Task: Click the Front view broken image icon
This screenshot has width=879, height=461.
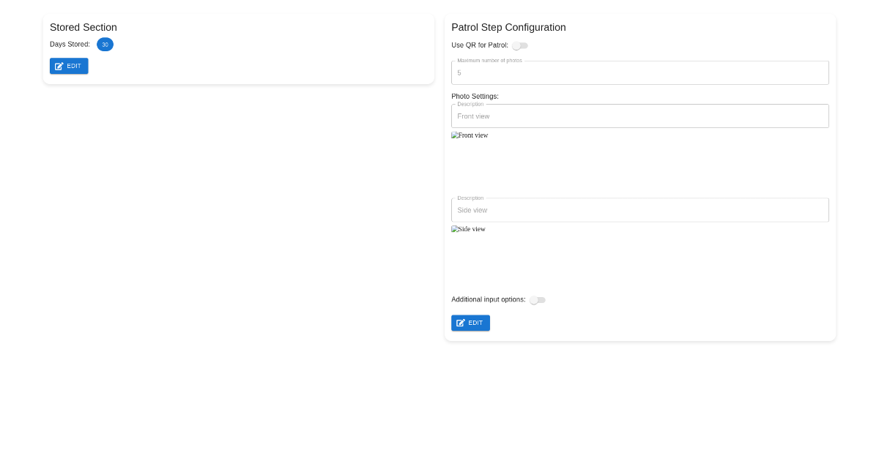Action: (454, 135)
